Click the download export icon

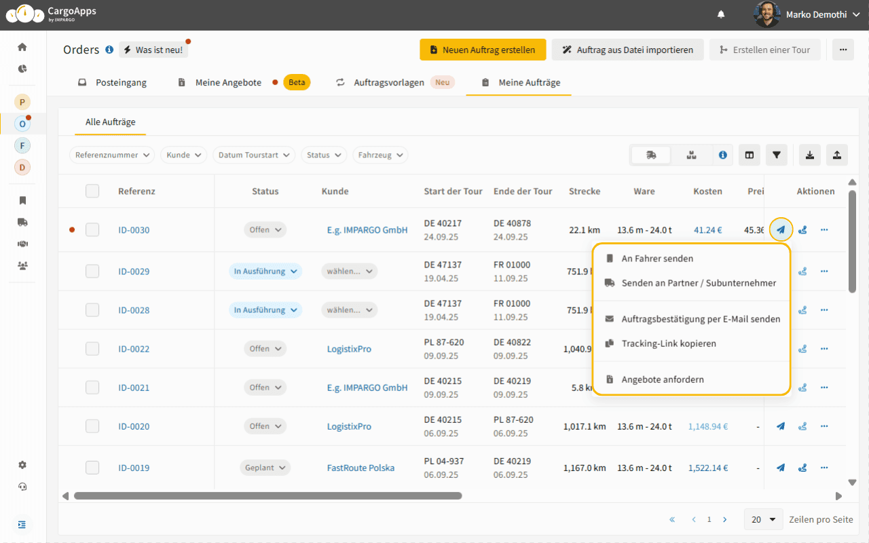pos(810,155)
